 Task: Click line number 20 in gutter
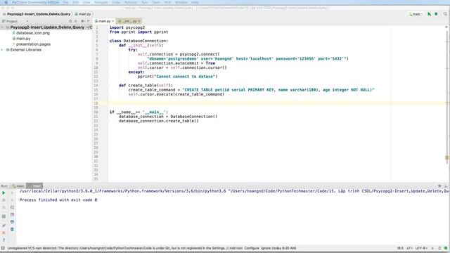tap(96, 112)
